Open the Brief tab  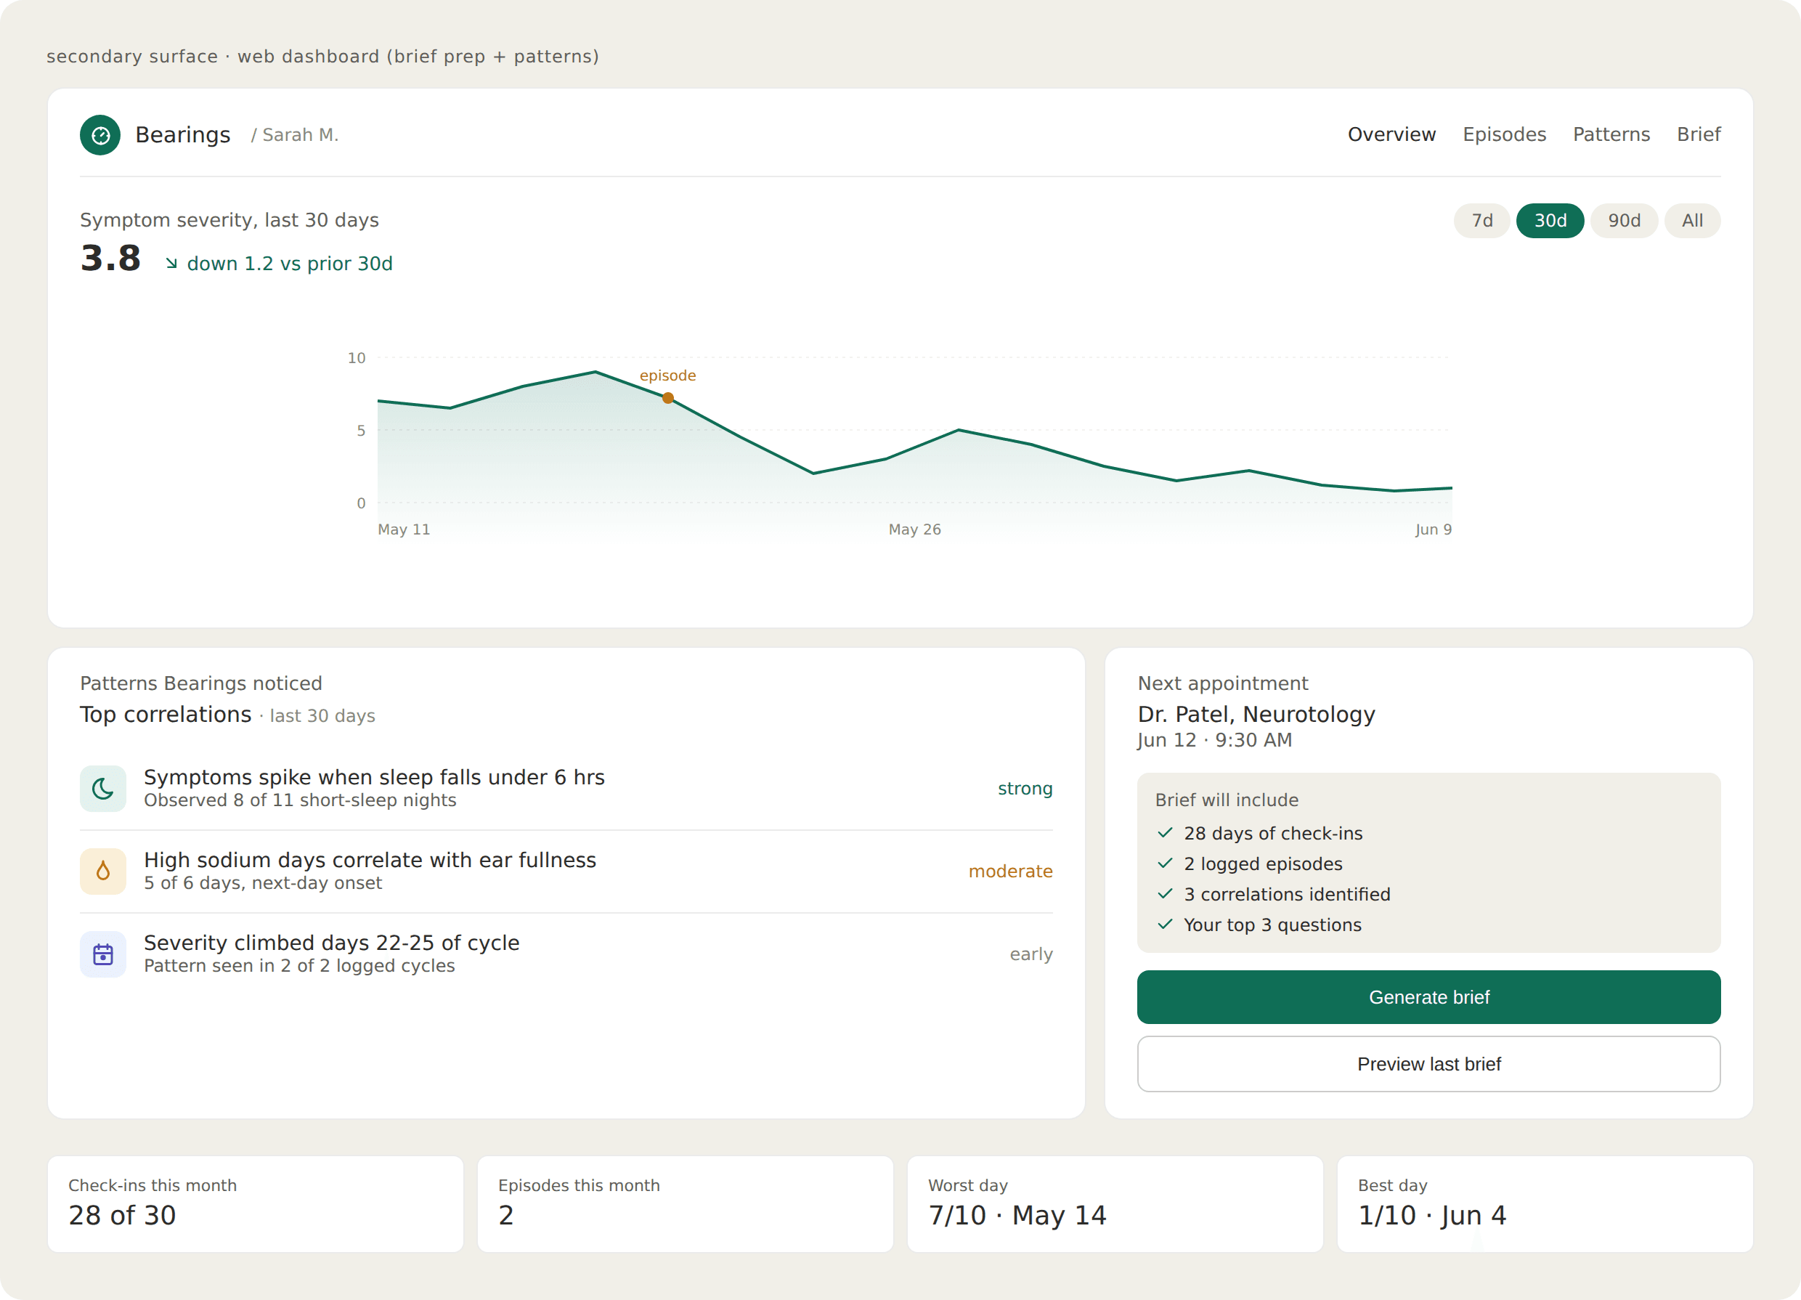1699,134
